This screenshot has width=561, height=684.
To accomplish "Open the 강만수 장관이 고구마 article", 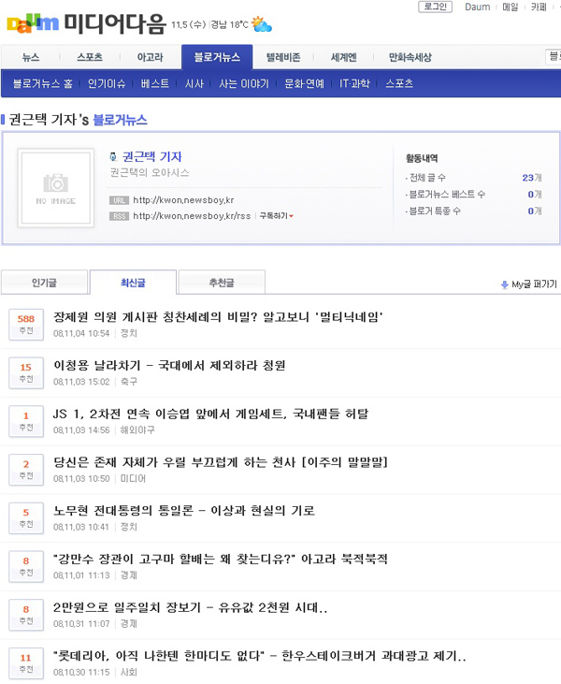I will (x=221, y=560).
